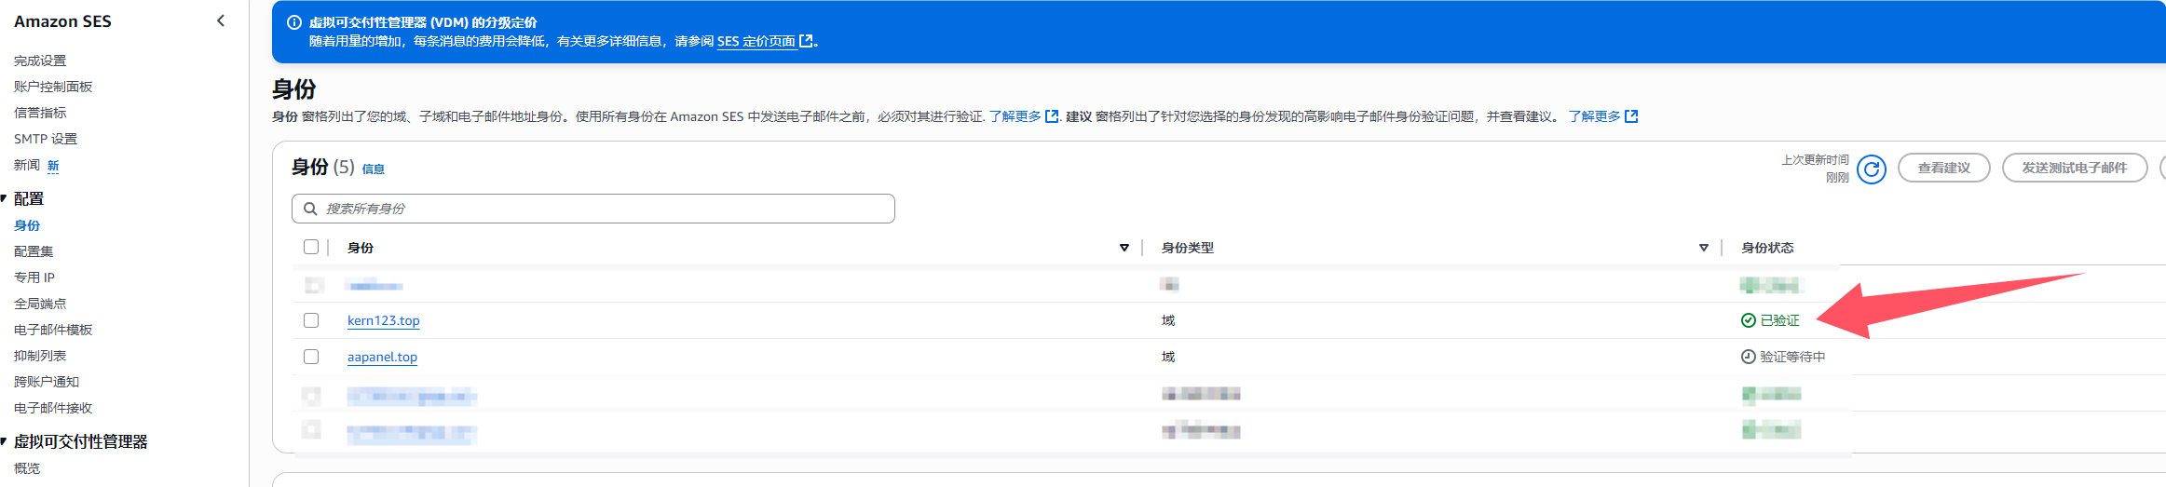
Task: Click the 信息 link beside 身份 (5)
Action: coord(374,169)
